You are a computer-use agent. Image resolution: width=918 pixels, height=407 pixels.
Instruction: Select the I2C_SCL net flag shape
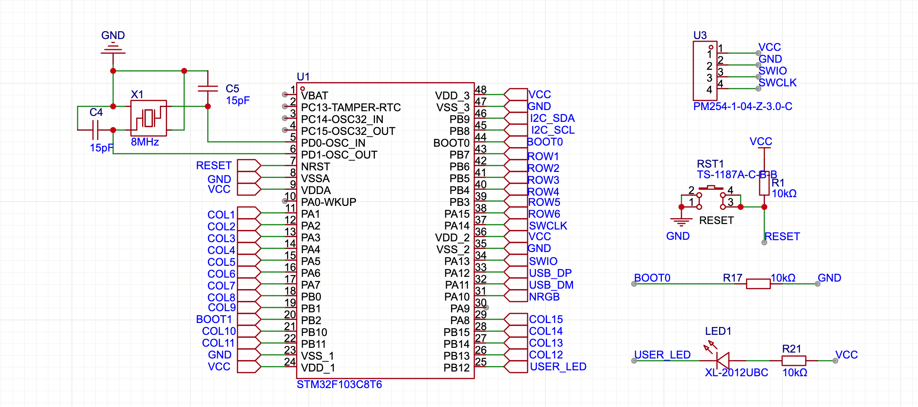point(516,130)
